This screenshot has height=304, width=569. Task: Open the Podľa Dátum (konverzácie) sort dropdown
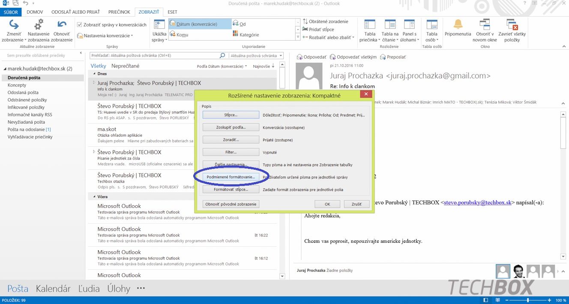pos(222,66)
